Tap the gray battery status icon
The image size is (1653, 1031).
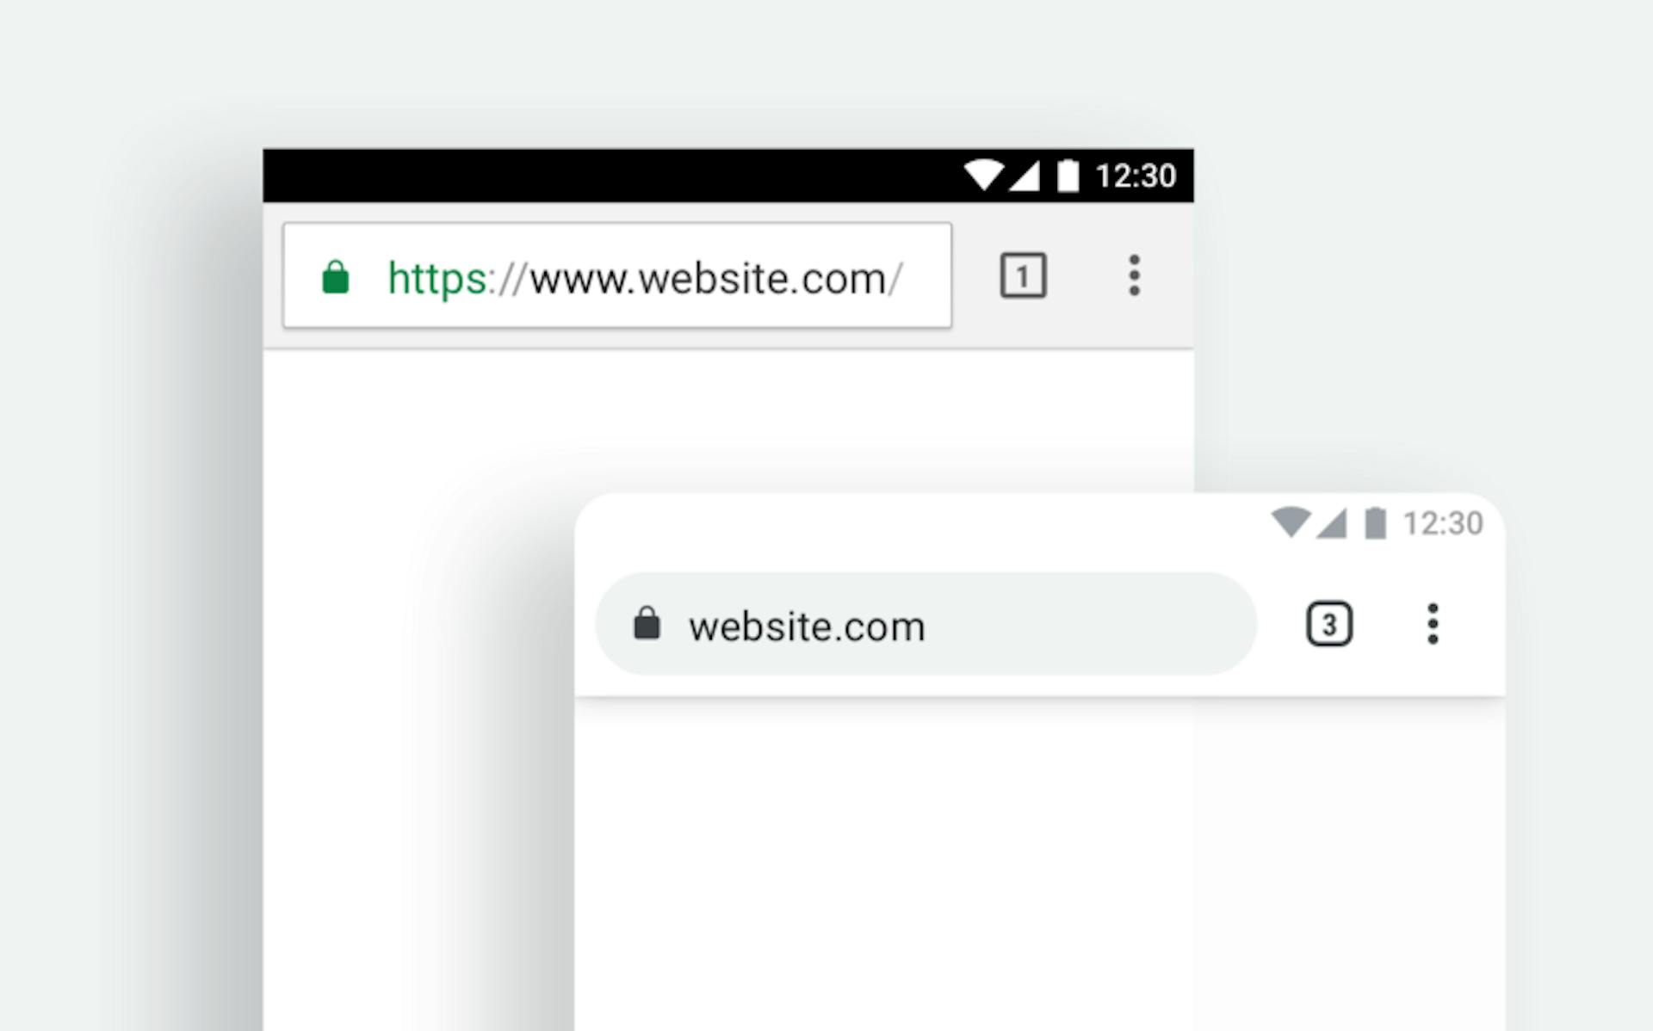(x=1375, y=522)
